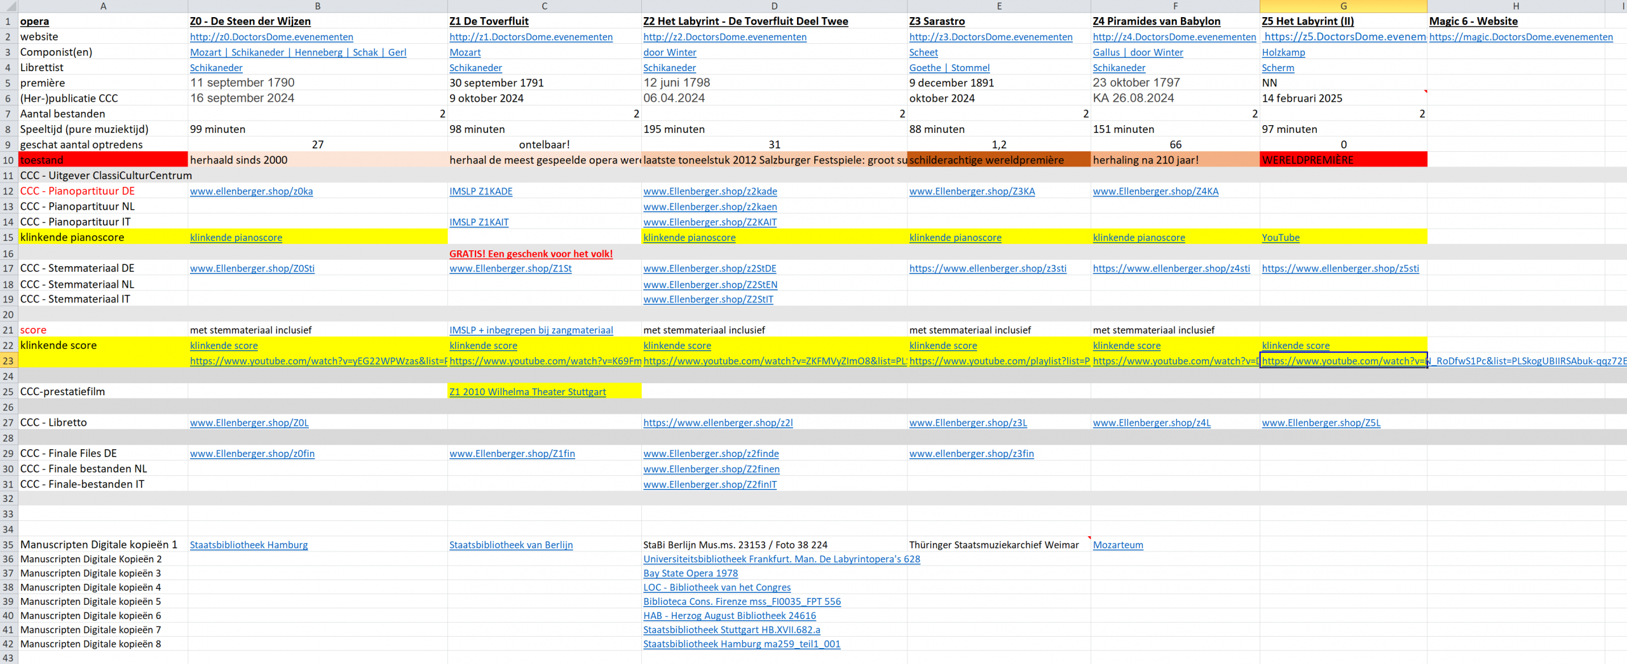Image resolution: width=1627 pixels, height=664 pixels.
Task: Open the z2.DoctorsDome.evenementen website link
Action: (x=725, y=37)
